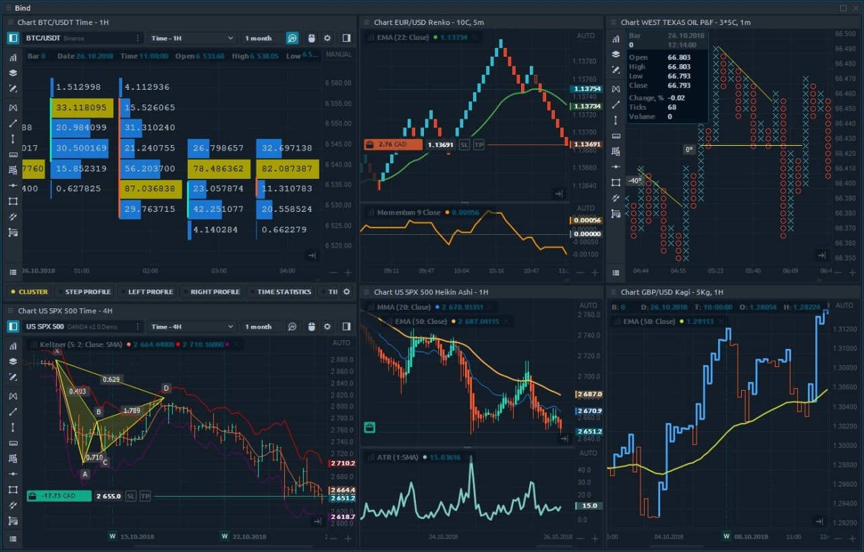Viewport: 864px width, 552px height.
Task: Click layers icon in West Texas Oil sidebar
Action: [x=616, y=54]
